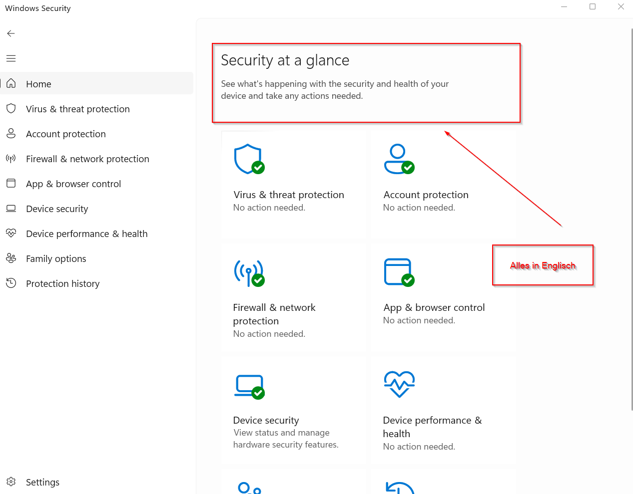The width and height of the screenshot is (633, 494).
Task: Open Family options from sidebar
Action: pyautogui.click(x=56, y=258)
